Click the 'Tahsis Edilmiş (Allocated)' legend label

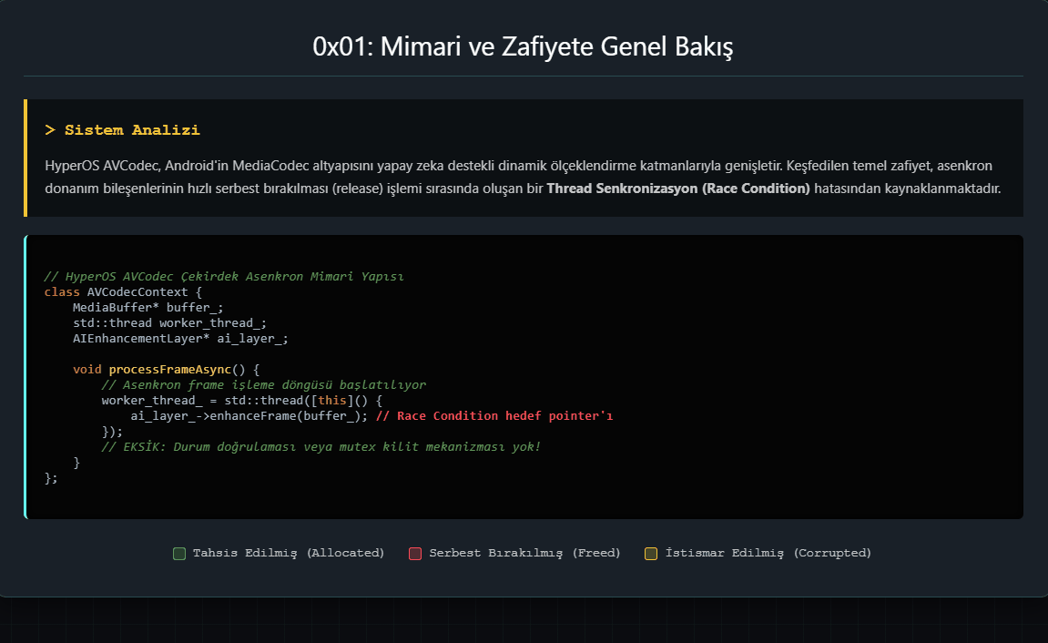coord(289,553)
